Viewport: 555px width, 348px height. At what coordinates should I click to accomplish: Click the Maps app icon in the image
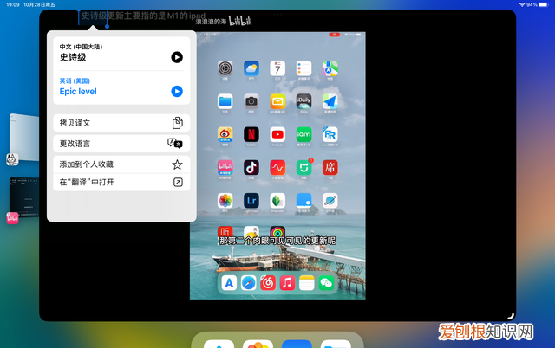pos(330,68)
